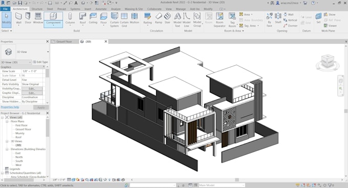348x188 pixels.
Task: Open the North elevation view
Action: click(x=19, y=157)
